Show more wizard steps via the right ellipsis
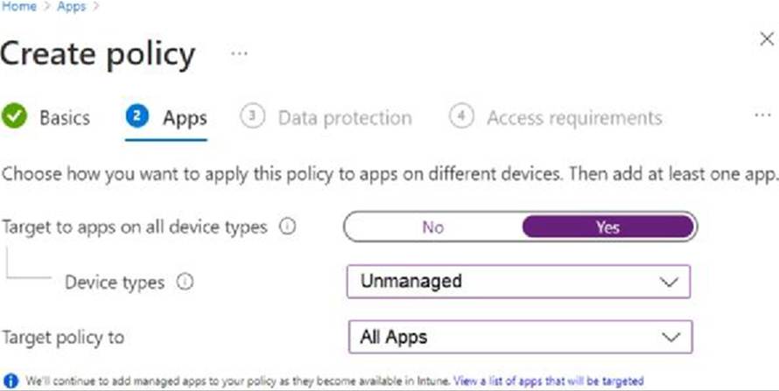779x391 pixels. [762, 115]
